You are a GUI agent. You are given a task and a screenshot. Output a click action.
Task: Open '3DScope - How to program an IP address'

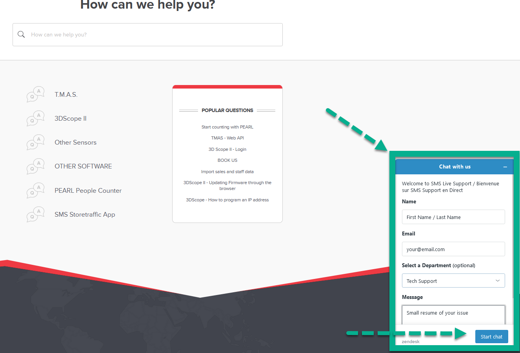[x=227, y=200]
